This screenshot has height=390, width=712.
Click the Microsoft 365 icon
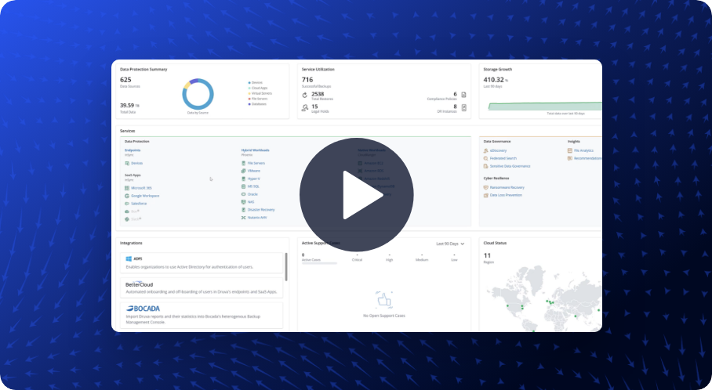click(x=127, y=188)
